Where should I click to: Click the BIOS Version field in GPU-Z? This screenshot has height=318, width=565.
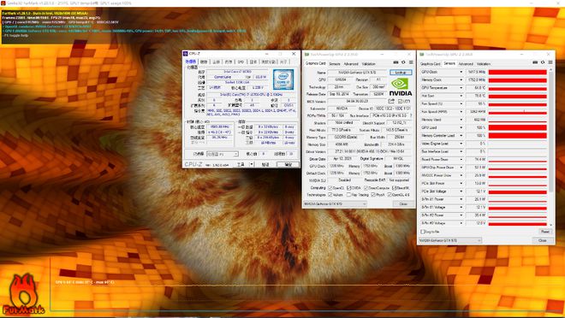(x=357, y=102)
